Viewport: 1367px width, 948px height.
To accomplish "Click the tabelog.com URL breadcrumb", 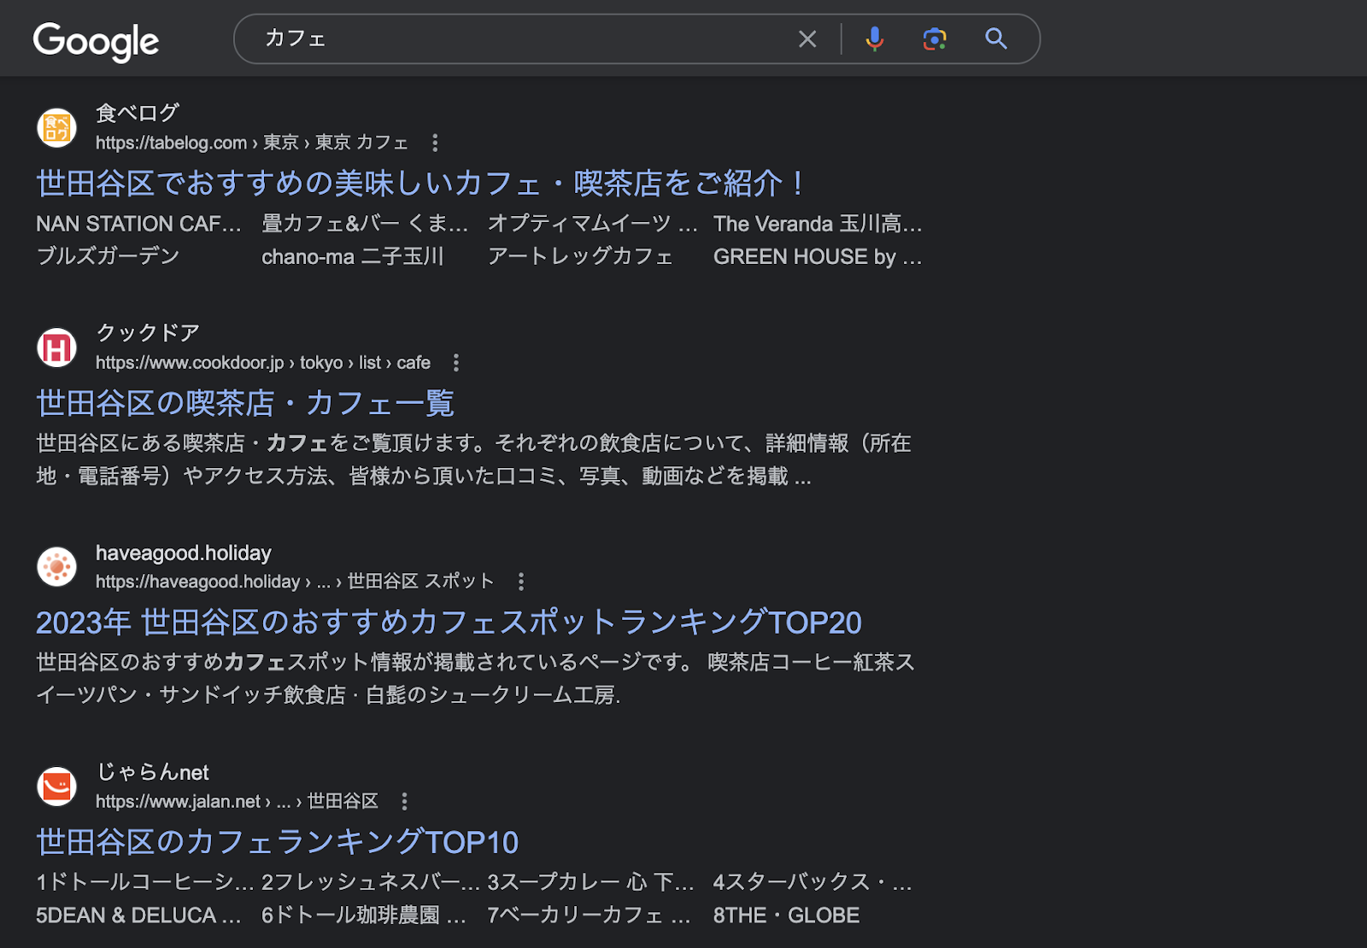I will tap(252, 143).
